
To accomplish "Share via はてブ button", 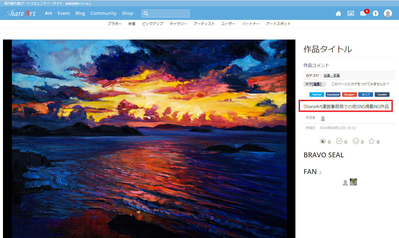I will coord(366,95).
